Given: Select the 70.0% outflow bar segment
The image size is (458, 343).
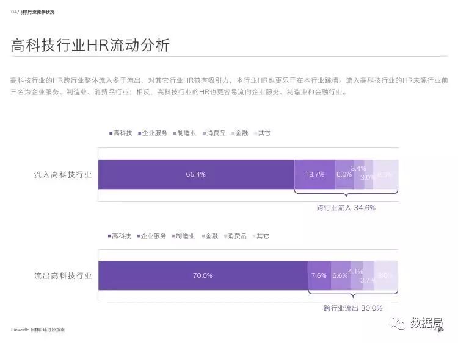Looking at the screenshot, I should coord(203,275).
